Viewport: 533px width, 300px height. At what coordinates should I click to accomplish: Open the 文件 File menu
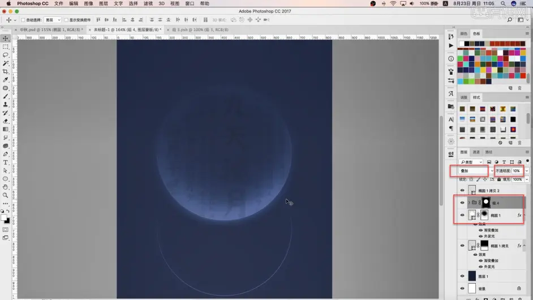pyautogui.click(x=59, y=3)
